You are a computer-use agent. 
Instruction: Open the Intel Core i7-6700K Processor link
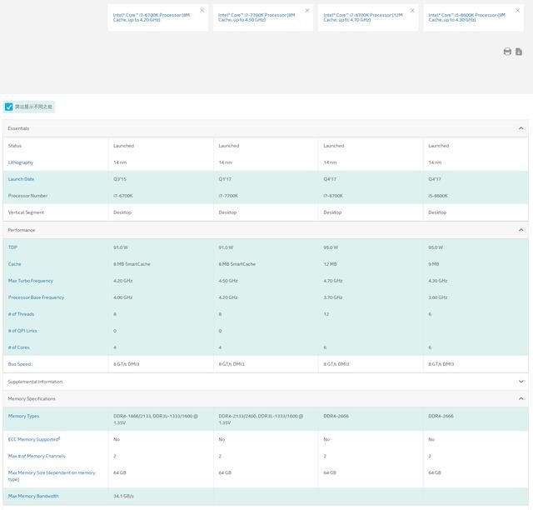tap(152, 17)
